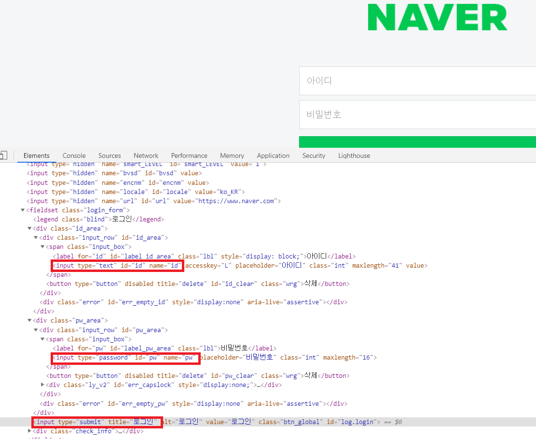This screenshot has width=536, height=439.
Task: Expand the err_capslock div node
Action: pos(42,385)
